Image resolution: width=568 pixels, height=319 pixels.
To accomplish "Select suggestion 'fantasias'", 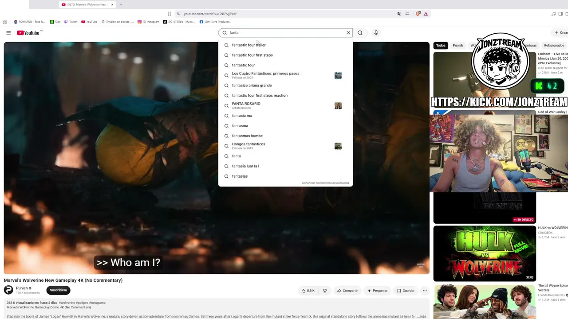I will point(285,176).
